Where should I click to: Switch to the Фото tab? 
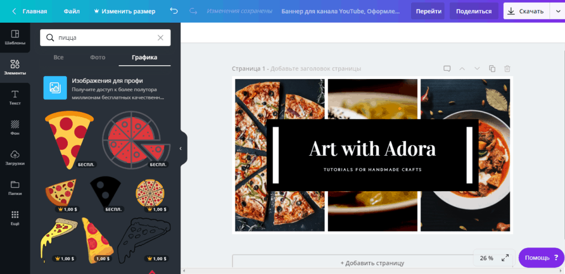pyautogui.click(x=98, y=57)
